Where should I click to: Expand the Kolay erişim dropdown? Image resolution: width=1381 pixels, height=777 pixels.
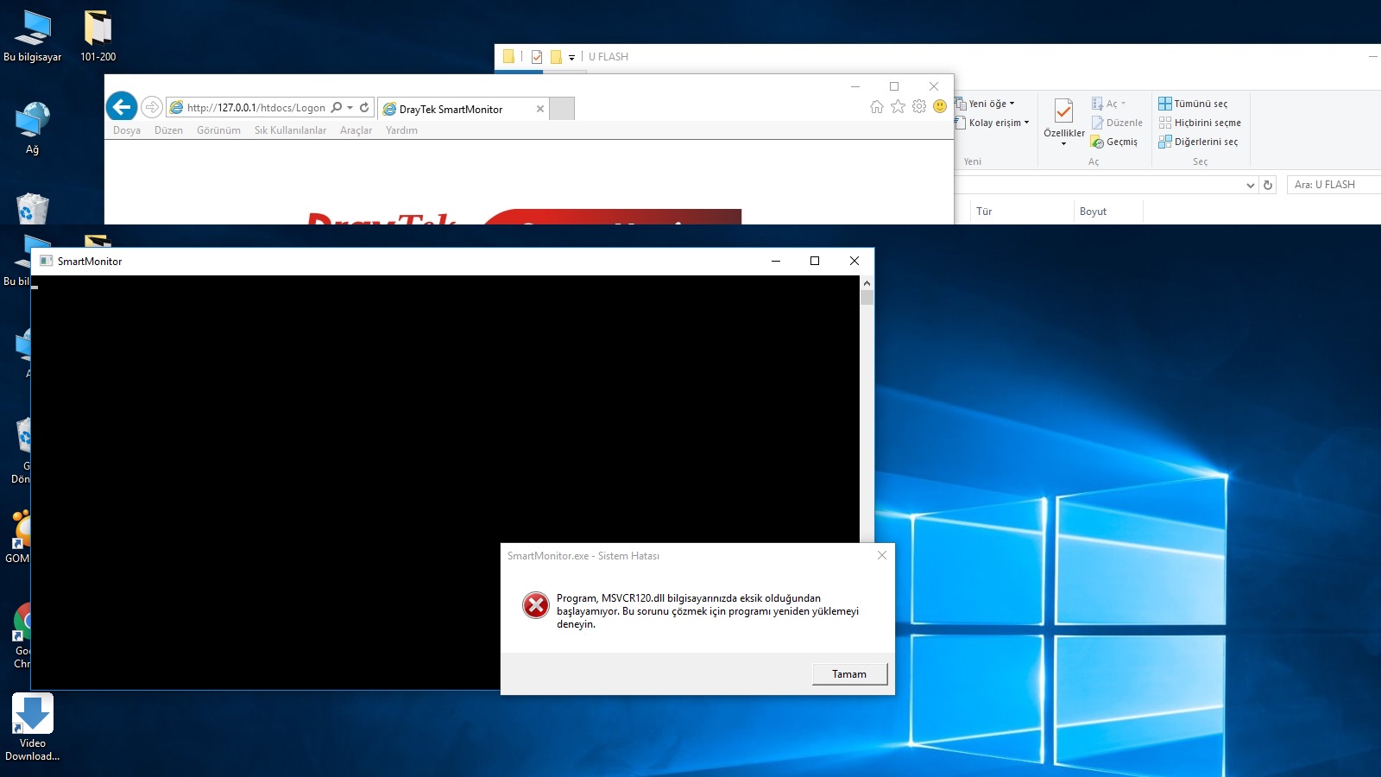(998, 123)
